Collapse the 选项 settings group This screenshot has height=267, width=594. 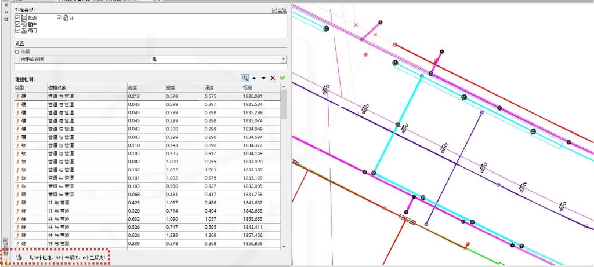coord(17,52)
